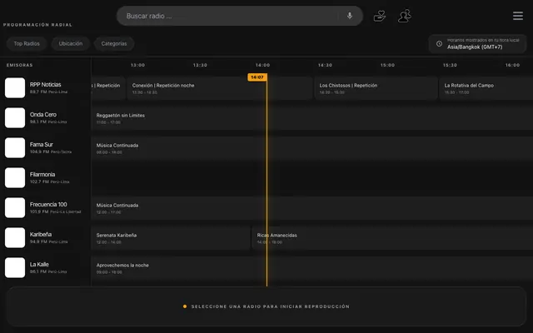Open the donate heart-in-hand icon
533x333 pixels.
[380, 16]
